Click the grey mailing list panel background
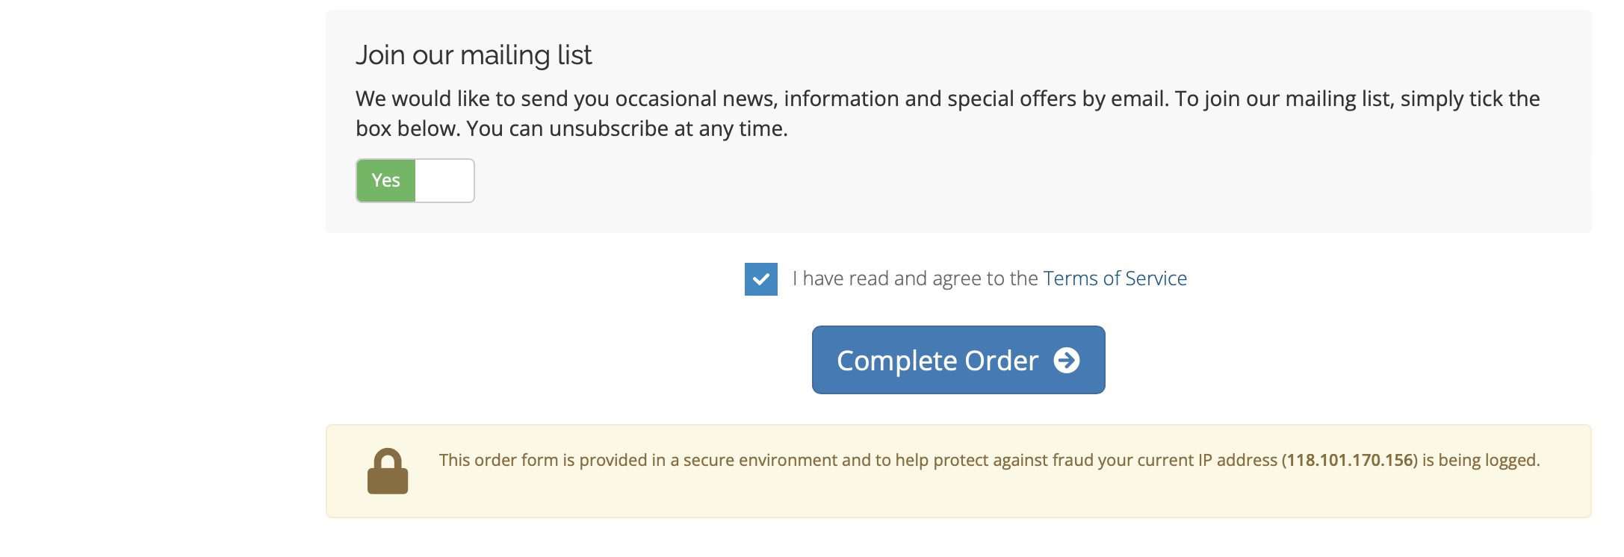This screenshot has height=557, width=1624. (x=958, y=122)
